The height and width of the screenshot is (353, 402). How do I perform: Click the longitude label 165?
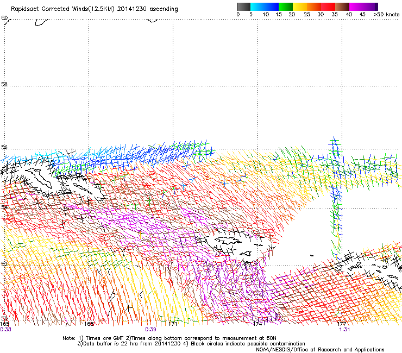tap(5, 324)
